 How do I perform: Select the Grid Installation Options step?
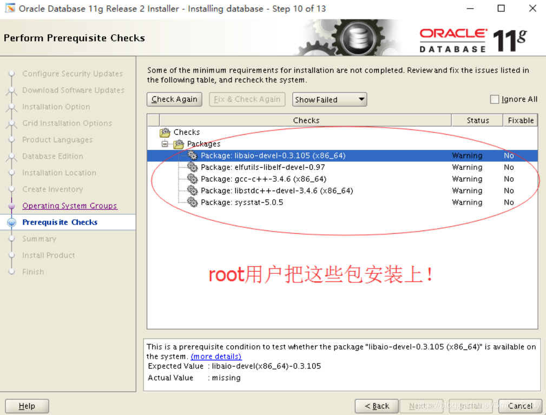point(67,123)
